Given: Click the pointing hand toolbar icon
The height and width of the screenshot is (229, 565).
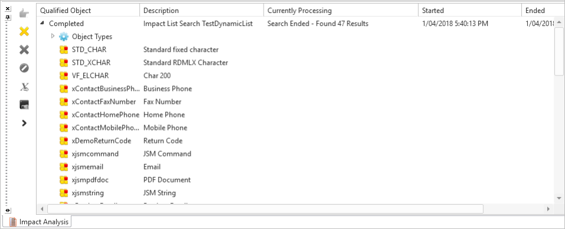Looking at the screenshot, I should point(24,14).
